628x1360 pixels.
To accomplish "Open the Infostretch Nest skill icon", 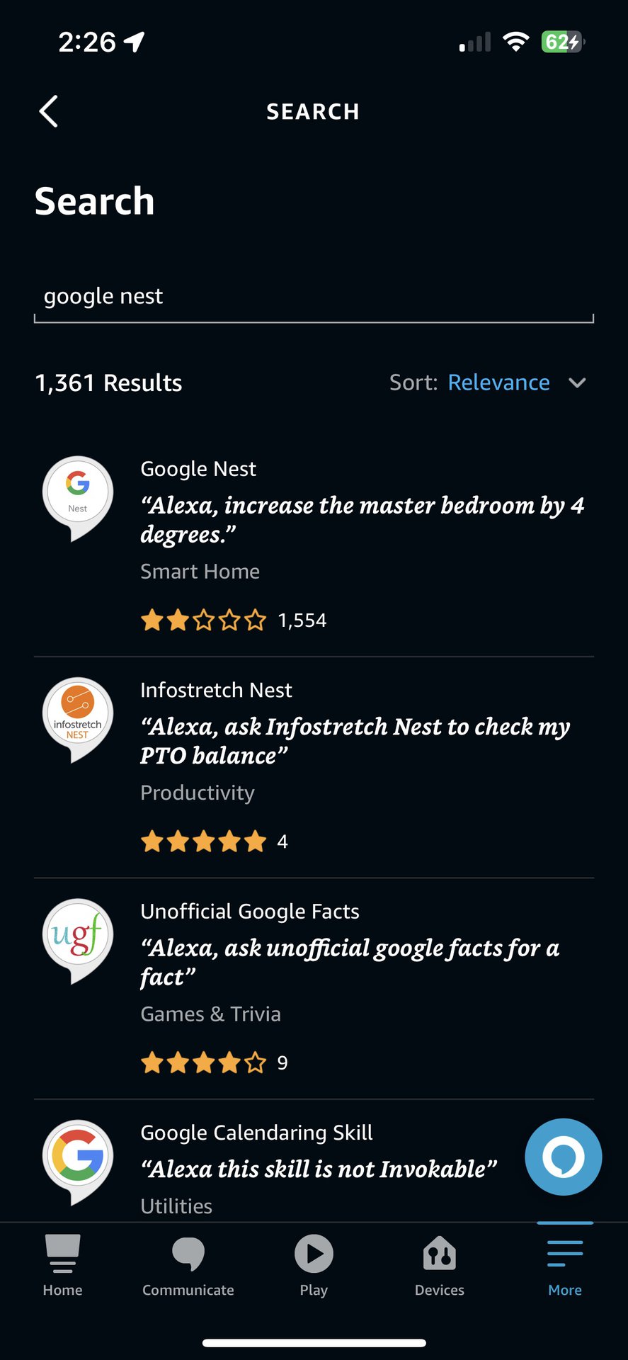I will (78, 717).
